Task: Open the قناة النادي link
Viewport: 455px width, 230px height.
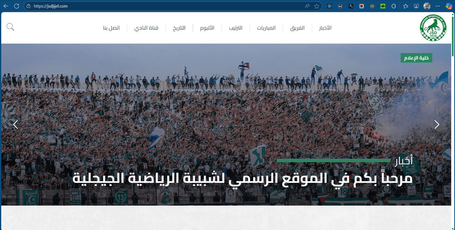Action: (x=146, y=28)
